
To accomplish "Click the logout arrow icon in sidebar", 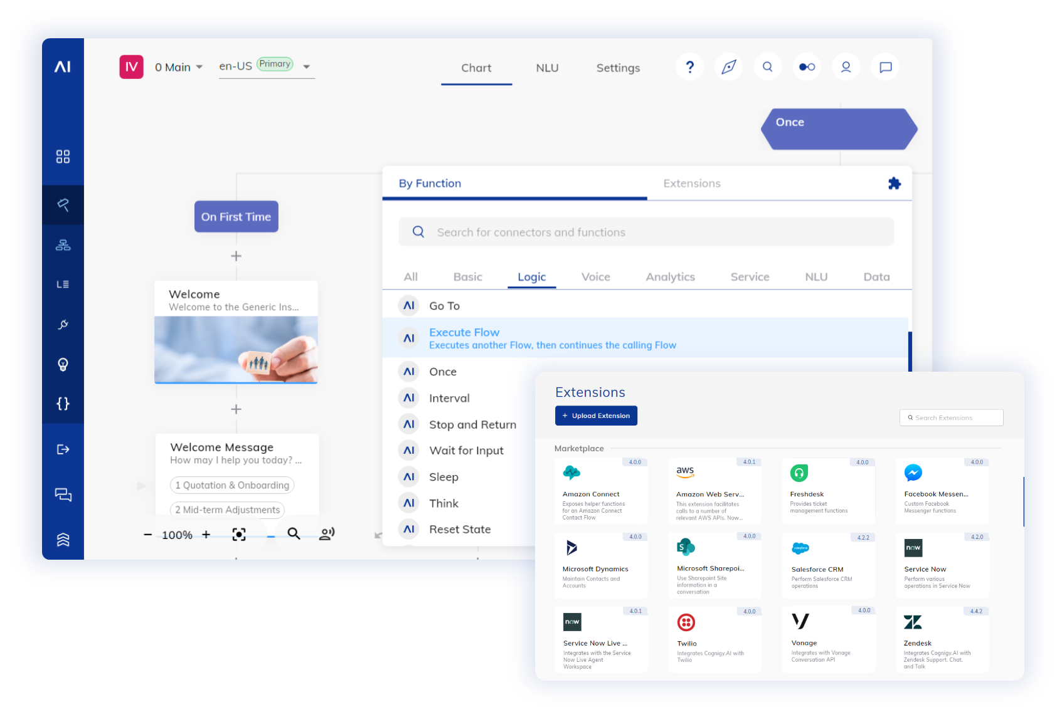I will pos(63,449).
